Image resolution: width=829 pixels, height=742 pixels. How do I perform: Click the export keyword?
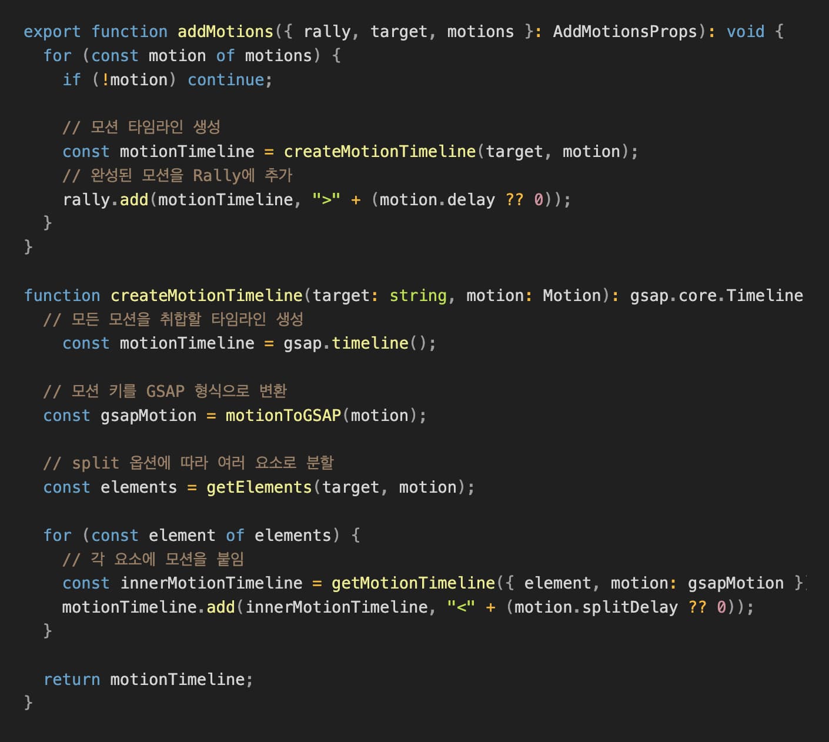pyautogui.click(x=52, y=32)
